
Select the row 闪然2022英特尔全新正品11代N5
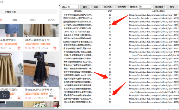(78, 18)
